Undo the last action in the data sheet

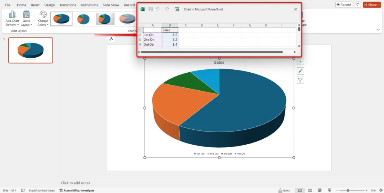158,9
